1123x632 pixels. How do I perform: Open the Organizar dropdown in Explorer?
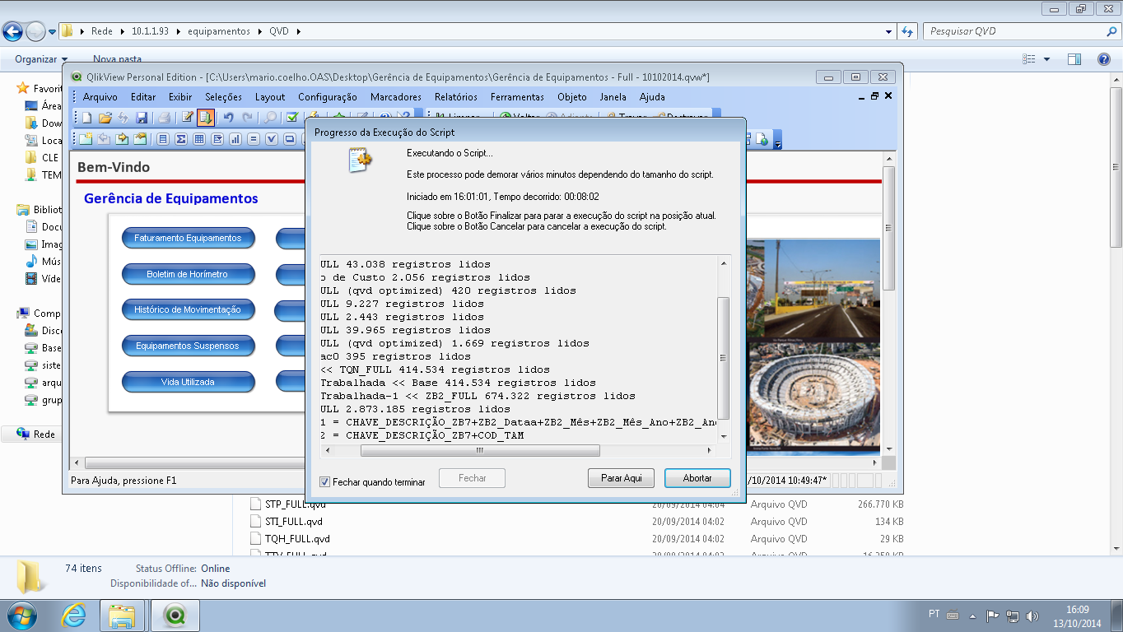pos(41,59)
